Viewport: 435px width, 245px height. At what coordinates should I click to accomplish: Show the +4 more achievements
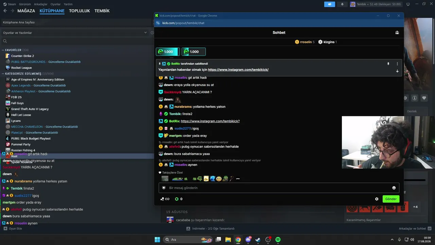tap(415, 207)
